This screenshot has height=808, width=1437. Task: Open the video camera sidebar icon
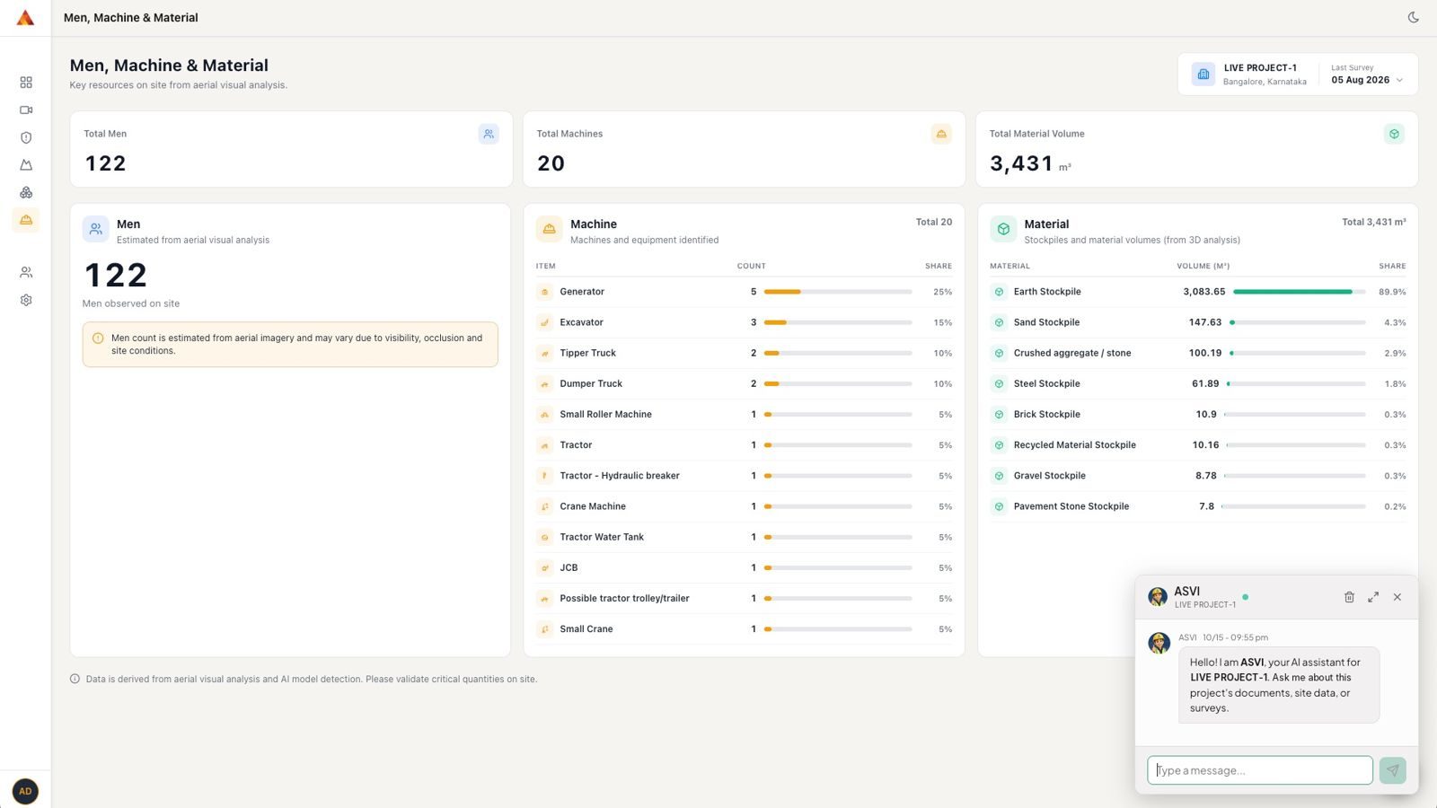26,110
